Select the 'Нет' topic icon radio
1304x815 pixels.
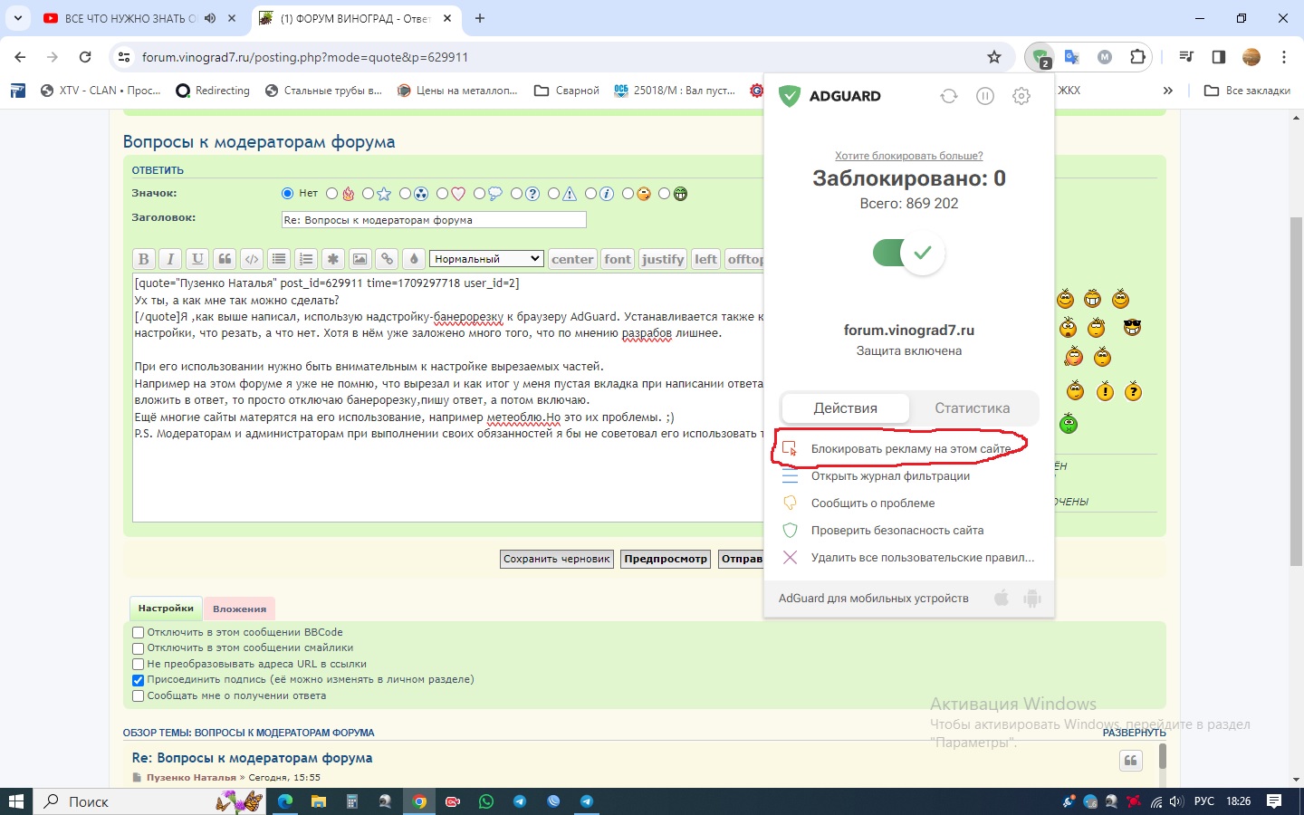coord(288,194)
